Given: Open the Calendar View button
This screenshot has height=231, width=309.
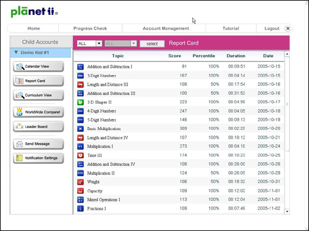Looking at the screenshot, I should click(38, 67).
